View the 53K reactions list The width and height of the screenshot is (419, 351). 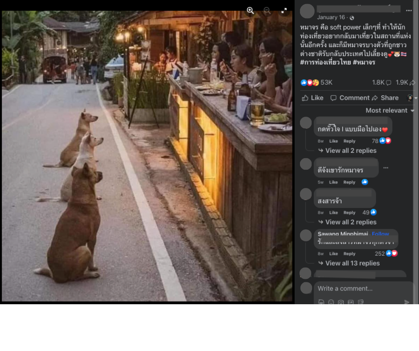point(326,82)
